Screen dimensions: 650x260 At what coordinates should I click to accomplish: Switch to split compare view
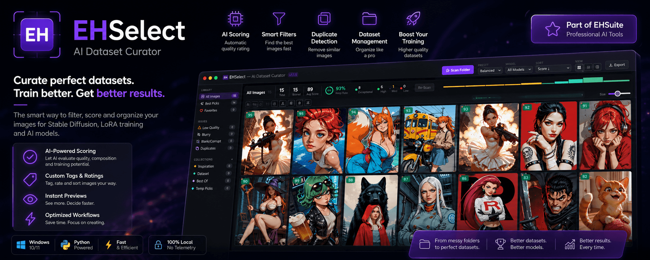point(597,67)
